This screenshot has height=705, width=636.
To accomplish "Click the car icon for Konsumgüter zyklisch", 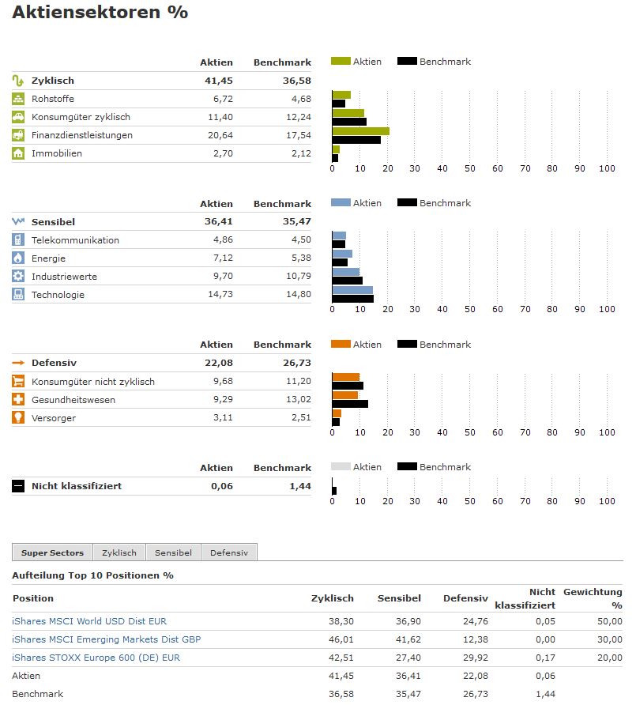I will coord(18,117).
